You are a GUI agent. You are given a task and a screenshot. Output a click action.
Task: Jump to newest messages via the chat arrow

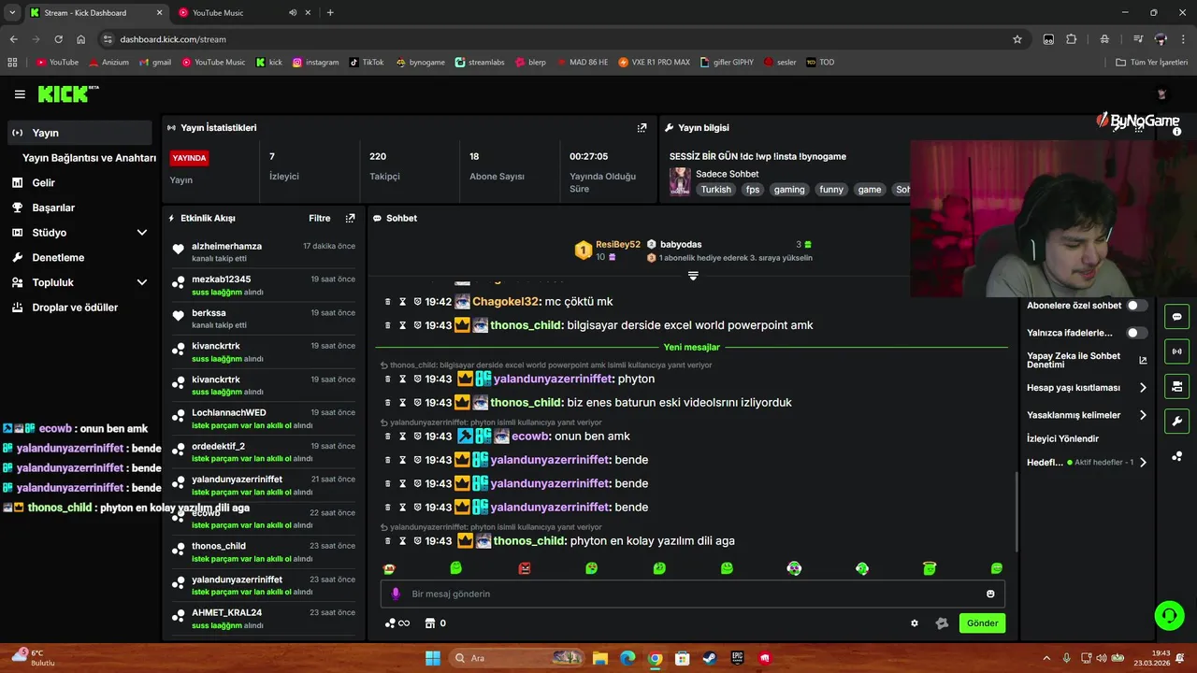pyautogui.click(x=693, y=276)
